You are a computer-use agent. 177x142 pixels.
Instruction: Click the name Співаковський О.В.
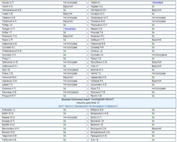coord(12,51)
